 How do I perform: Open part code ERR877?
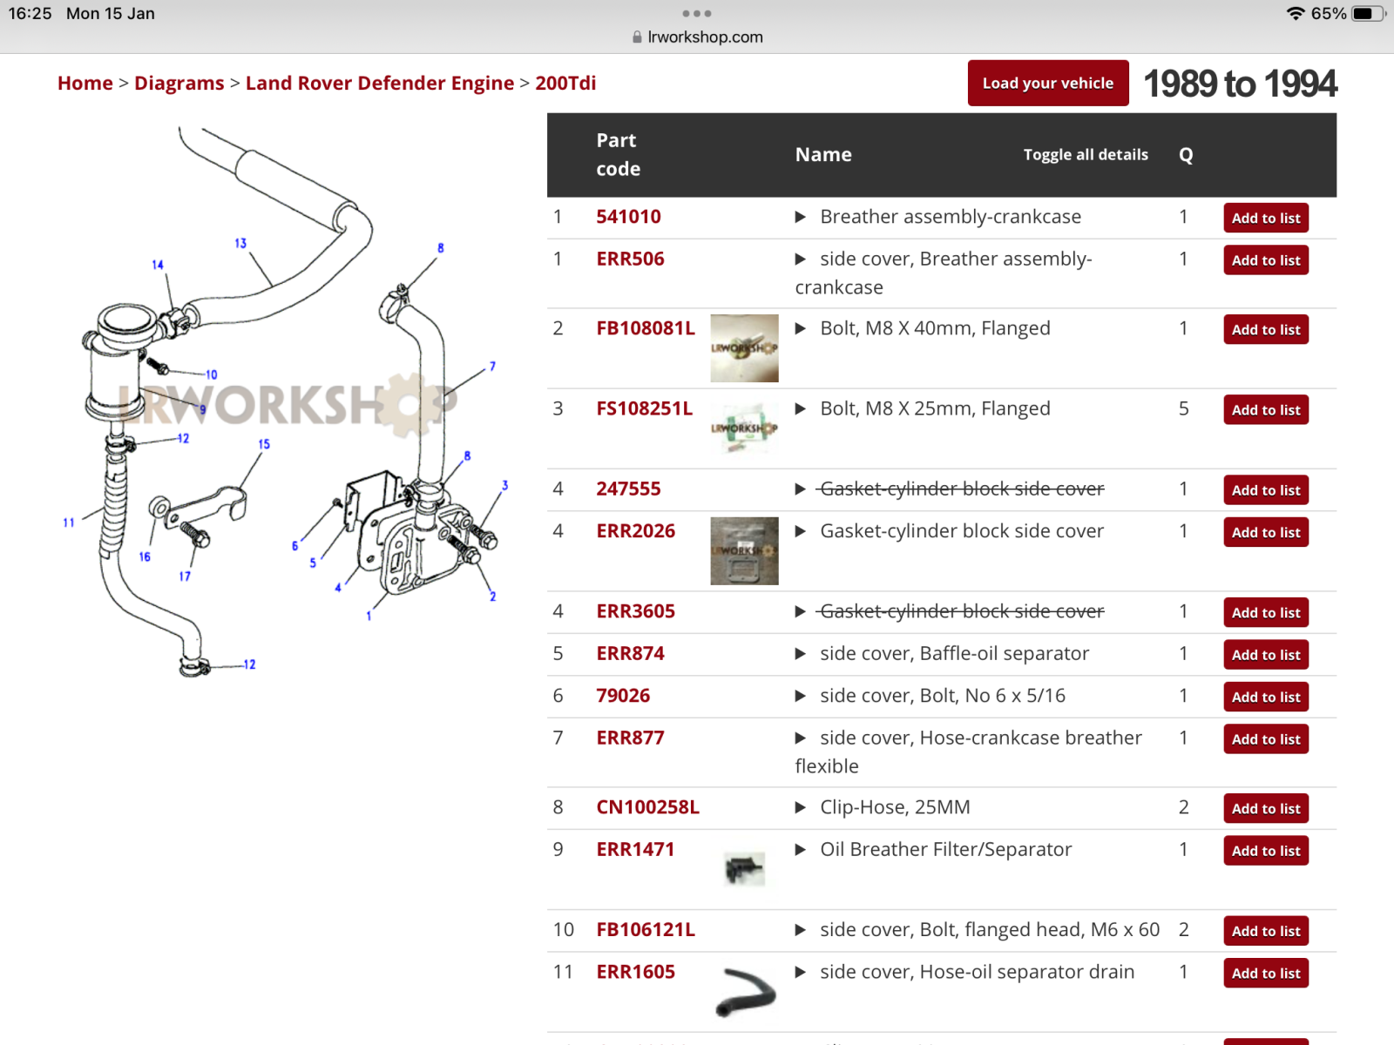pos(630,738)
